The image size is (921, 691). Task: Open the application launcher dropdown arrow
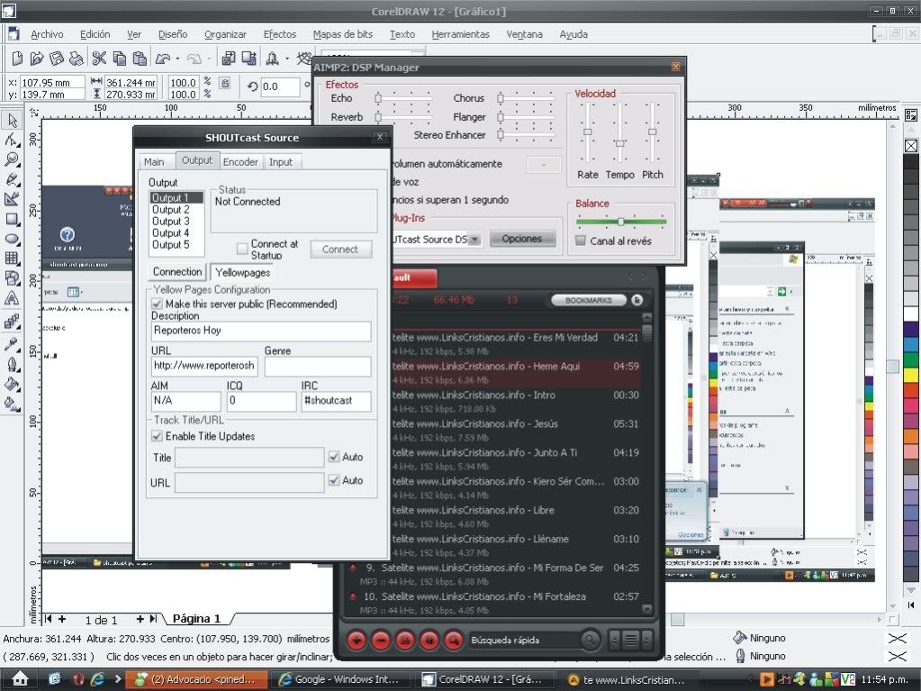click(x=287, y=59)
